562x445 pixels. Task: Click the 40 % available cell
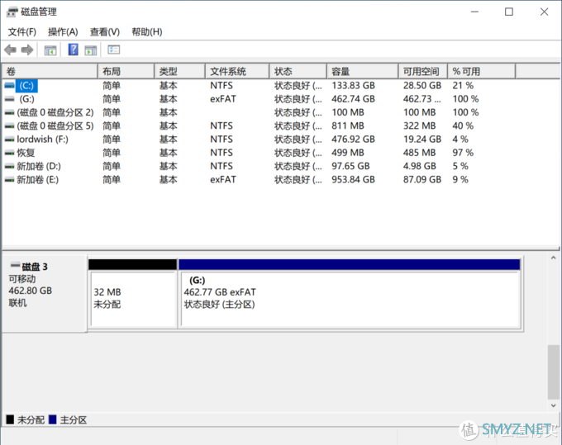click(x=463, y=126)
